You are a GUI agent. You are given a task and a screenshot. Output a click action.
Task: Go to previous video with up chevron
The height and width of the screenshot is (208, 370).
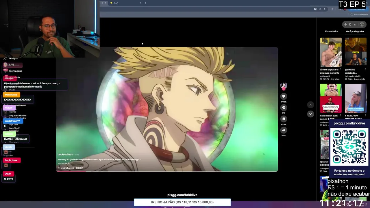click(310, 105)
